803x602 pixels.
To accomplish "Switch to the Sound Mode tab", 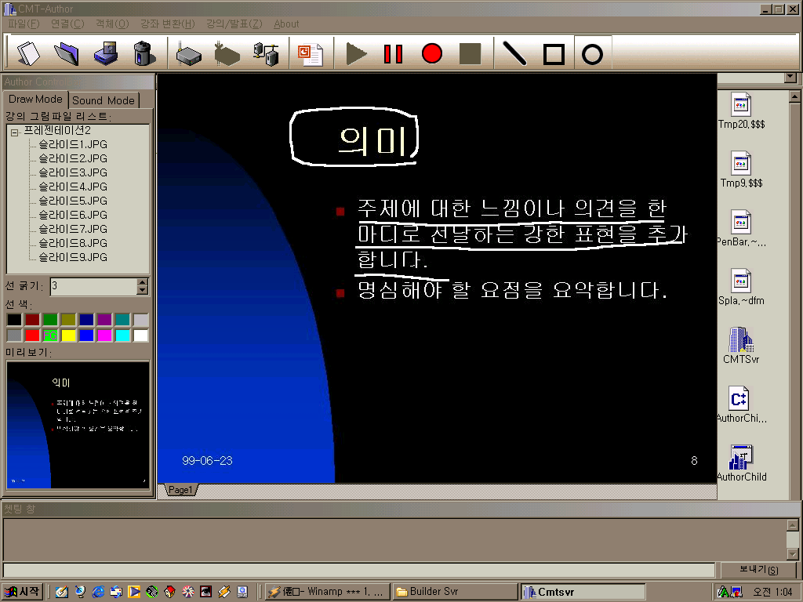I will (104, 100).
